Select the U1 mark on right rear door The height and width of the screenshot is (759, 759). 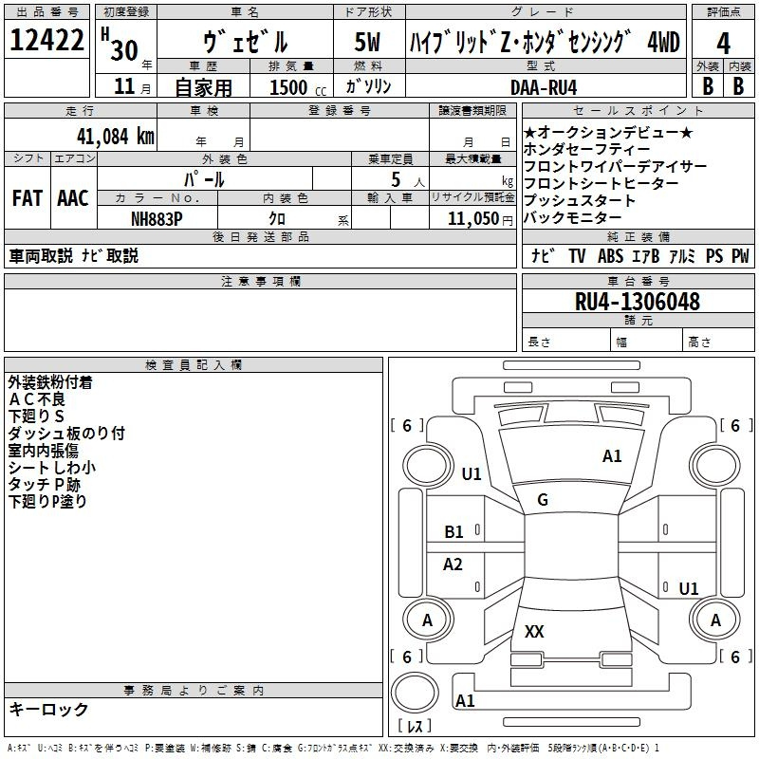click(x=689, y=588)
